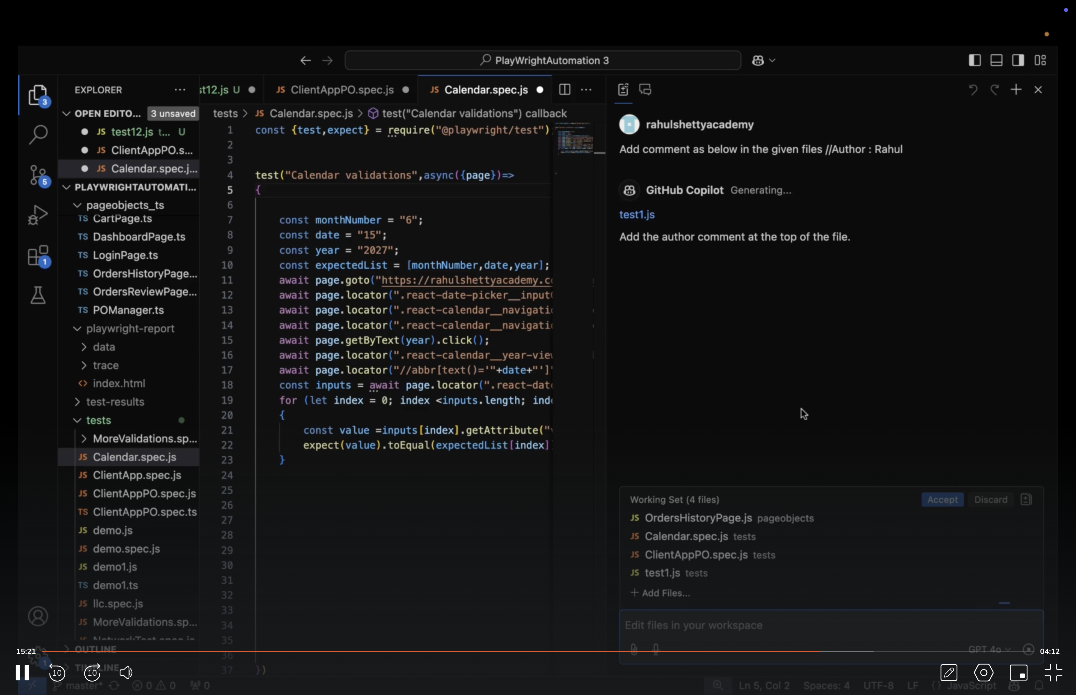
Task: Collapse the PLAYWRIGHTAUTOMATION folder section
Action: [66, 187]
